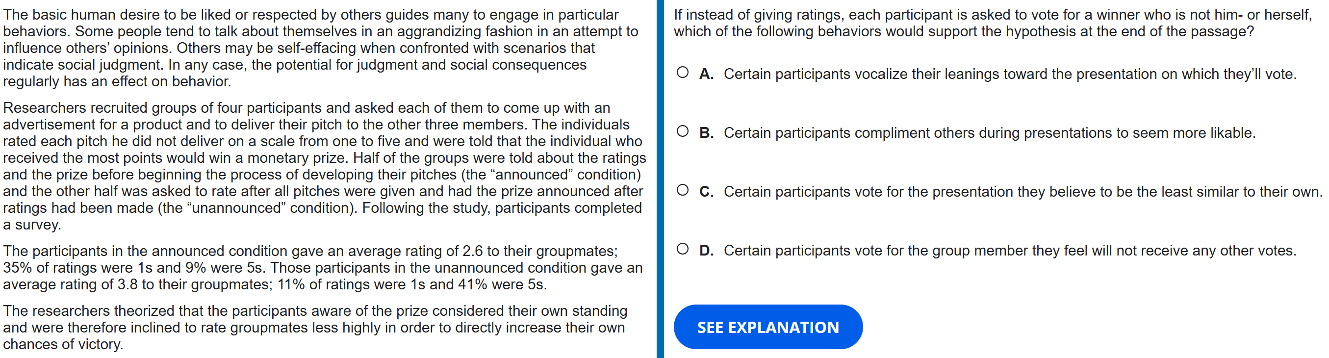Screen dimensions: 1329x358
Task: Click the first paragraph about desire to be liked
Action: coord(320,48)
